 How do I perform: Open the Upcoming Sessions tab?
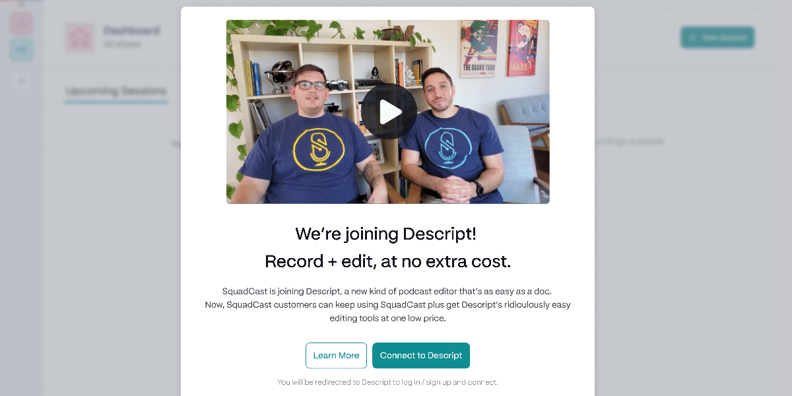point(115,91)
